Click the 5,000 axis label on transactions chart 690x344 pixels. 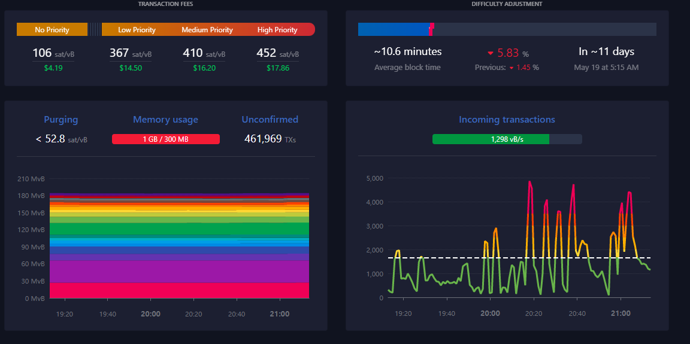click(374, 178)
